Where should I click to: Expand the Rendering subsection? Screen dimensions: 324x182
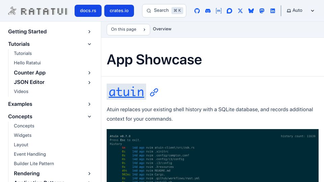tap(53, 173)
